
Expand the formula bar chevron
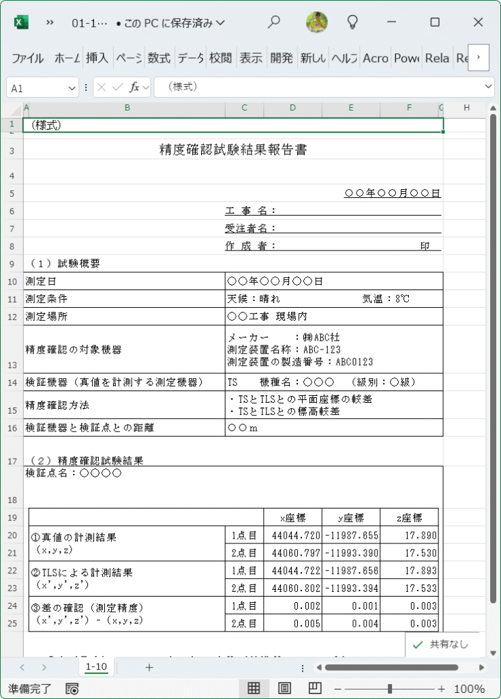tap(488, 87)
